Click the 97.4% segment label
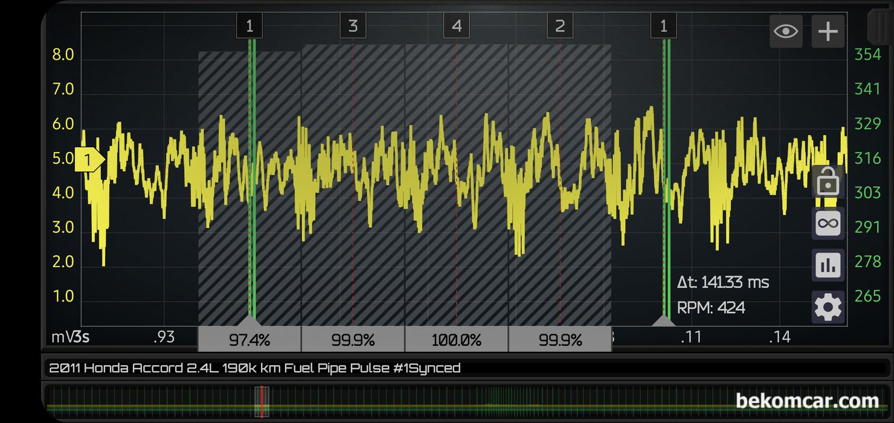This screenshot has height=423, width=894. [249, 340]
